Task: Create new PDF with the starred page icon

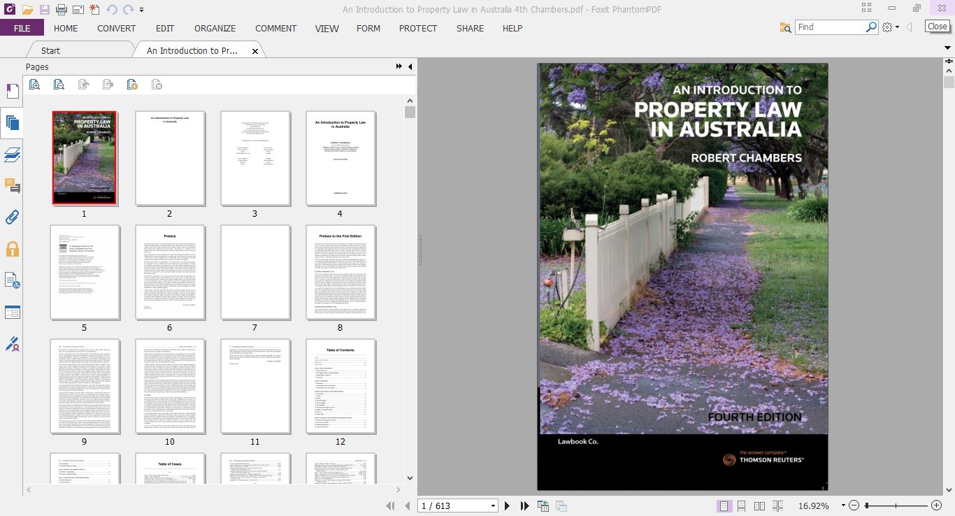Action: [x=94, y=10]
